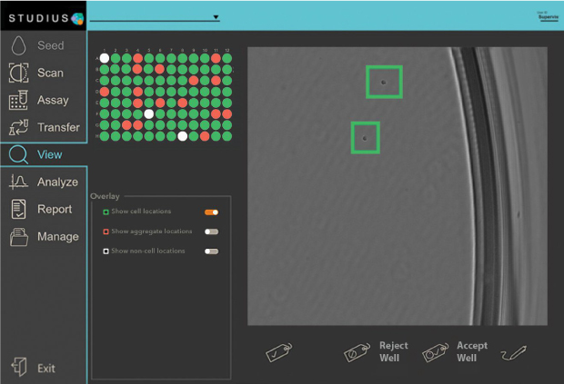
Task: Click the lower green cell box in image
Action: [x=365, y=138]
